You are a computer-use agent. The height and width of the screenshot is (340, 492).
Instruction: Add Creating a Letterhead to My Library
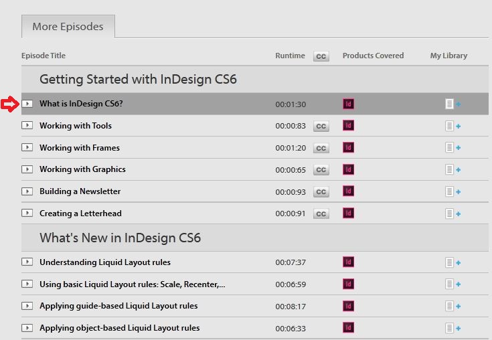pyautogui.click(x=453, y=214)
